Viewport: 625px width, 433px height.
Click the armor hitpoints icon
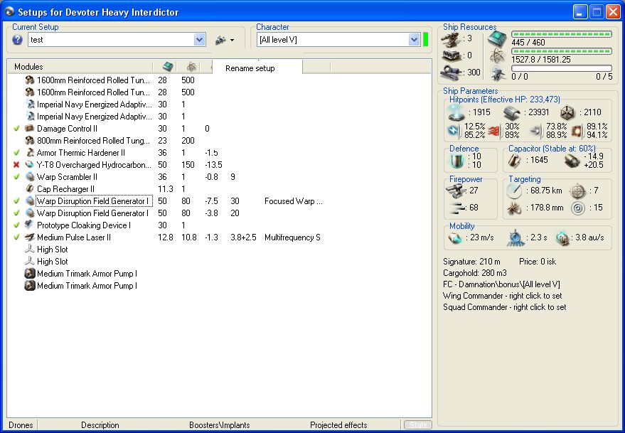(511, 112)
